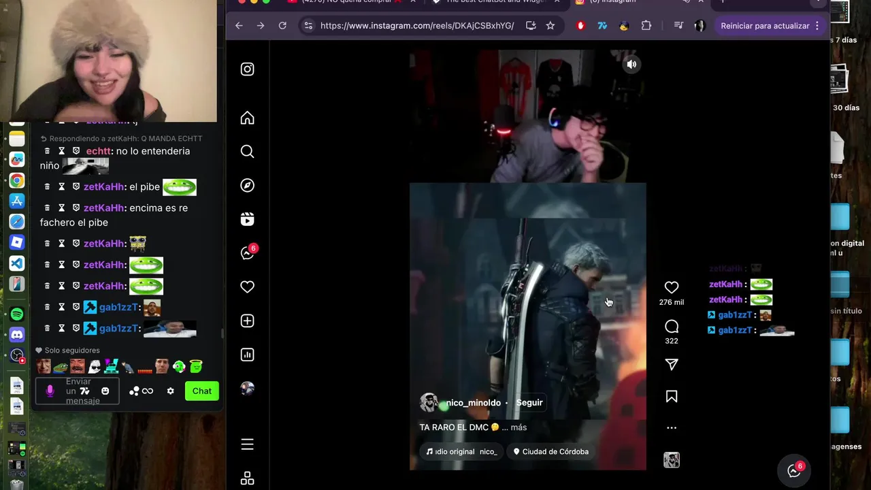Open Chrome profile avatar
This screenshot has width=871, height=490.
pos(700,26)
